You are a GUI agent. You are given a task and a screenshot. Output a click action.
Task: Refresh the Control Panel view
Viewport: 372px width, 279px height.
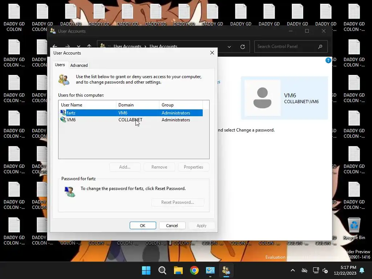pyautogui.click(x=242, y=47)
